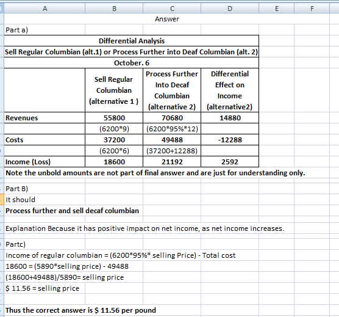Select the Income (Loss) row label
The image size is (339, 317).
[x=45, y=162]
